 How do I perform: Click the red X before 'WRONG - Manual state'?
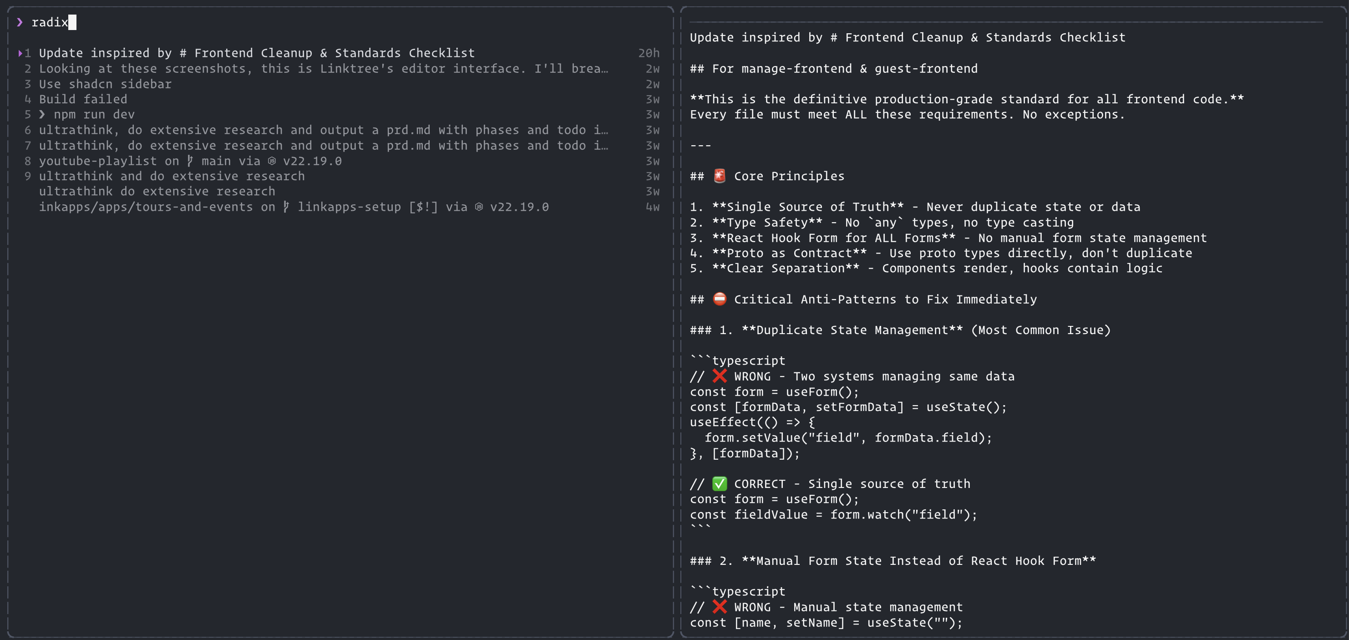(x=720, y=607)
